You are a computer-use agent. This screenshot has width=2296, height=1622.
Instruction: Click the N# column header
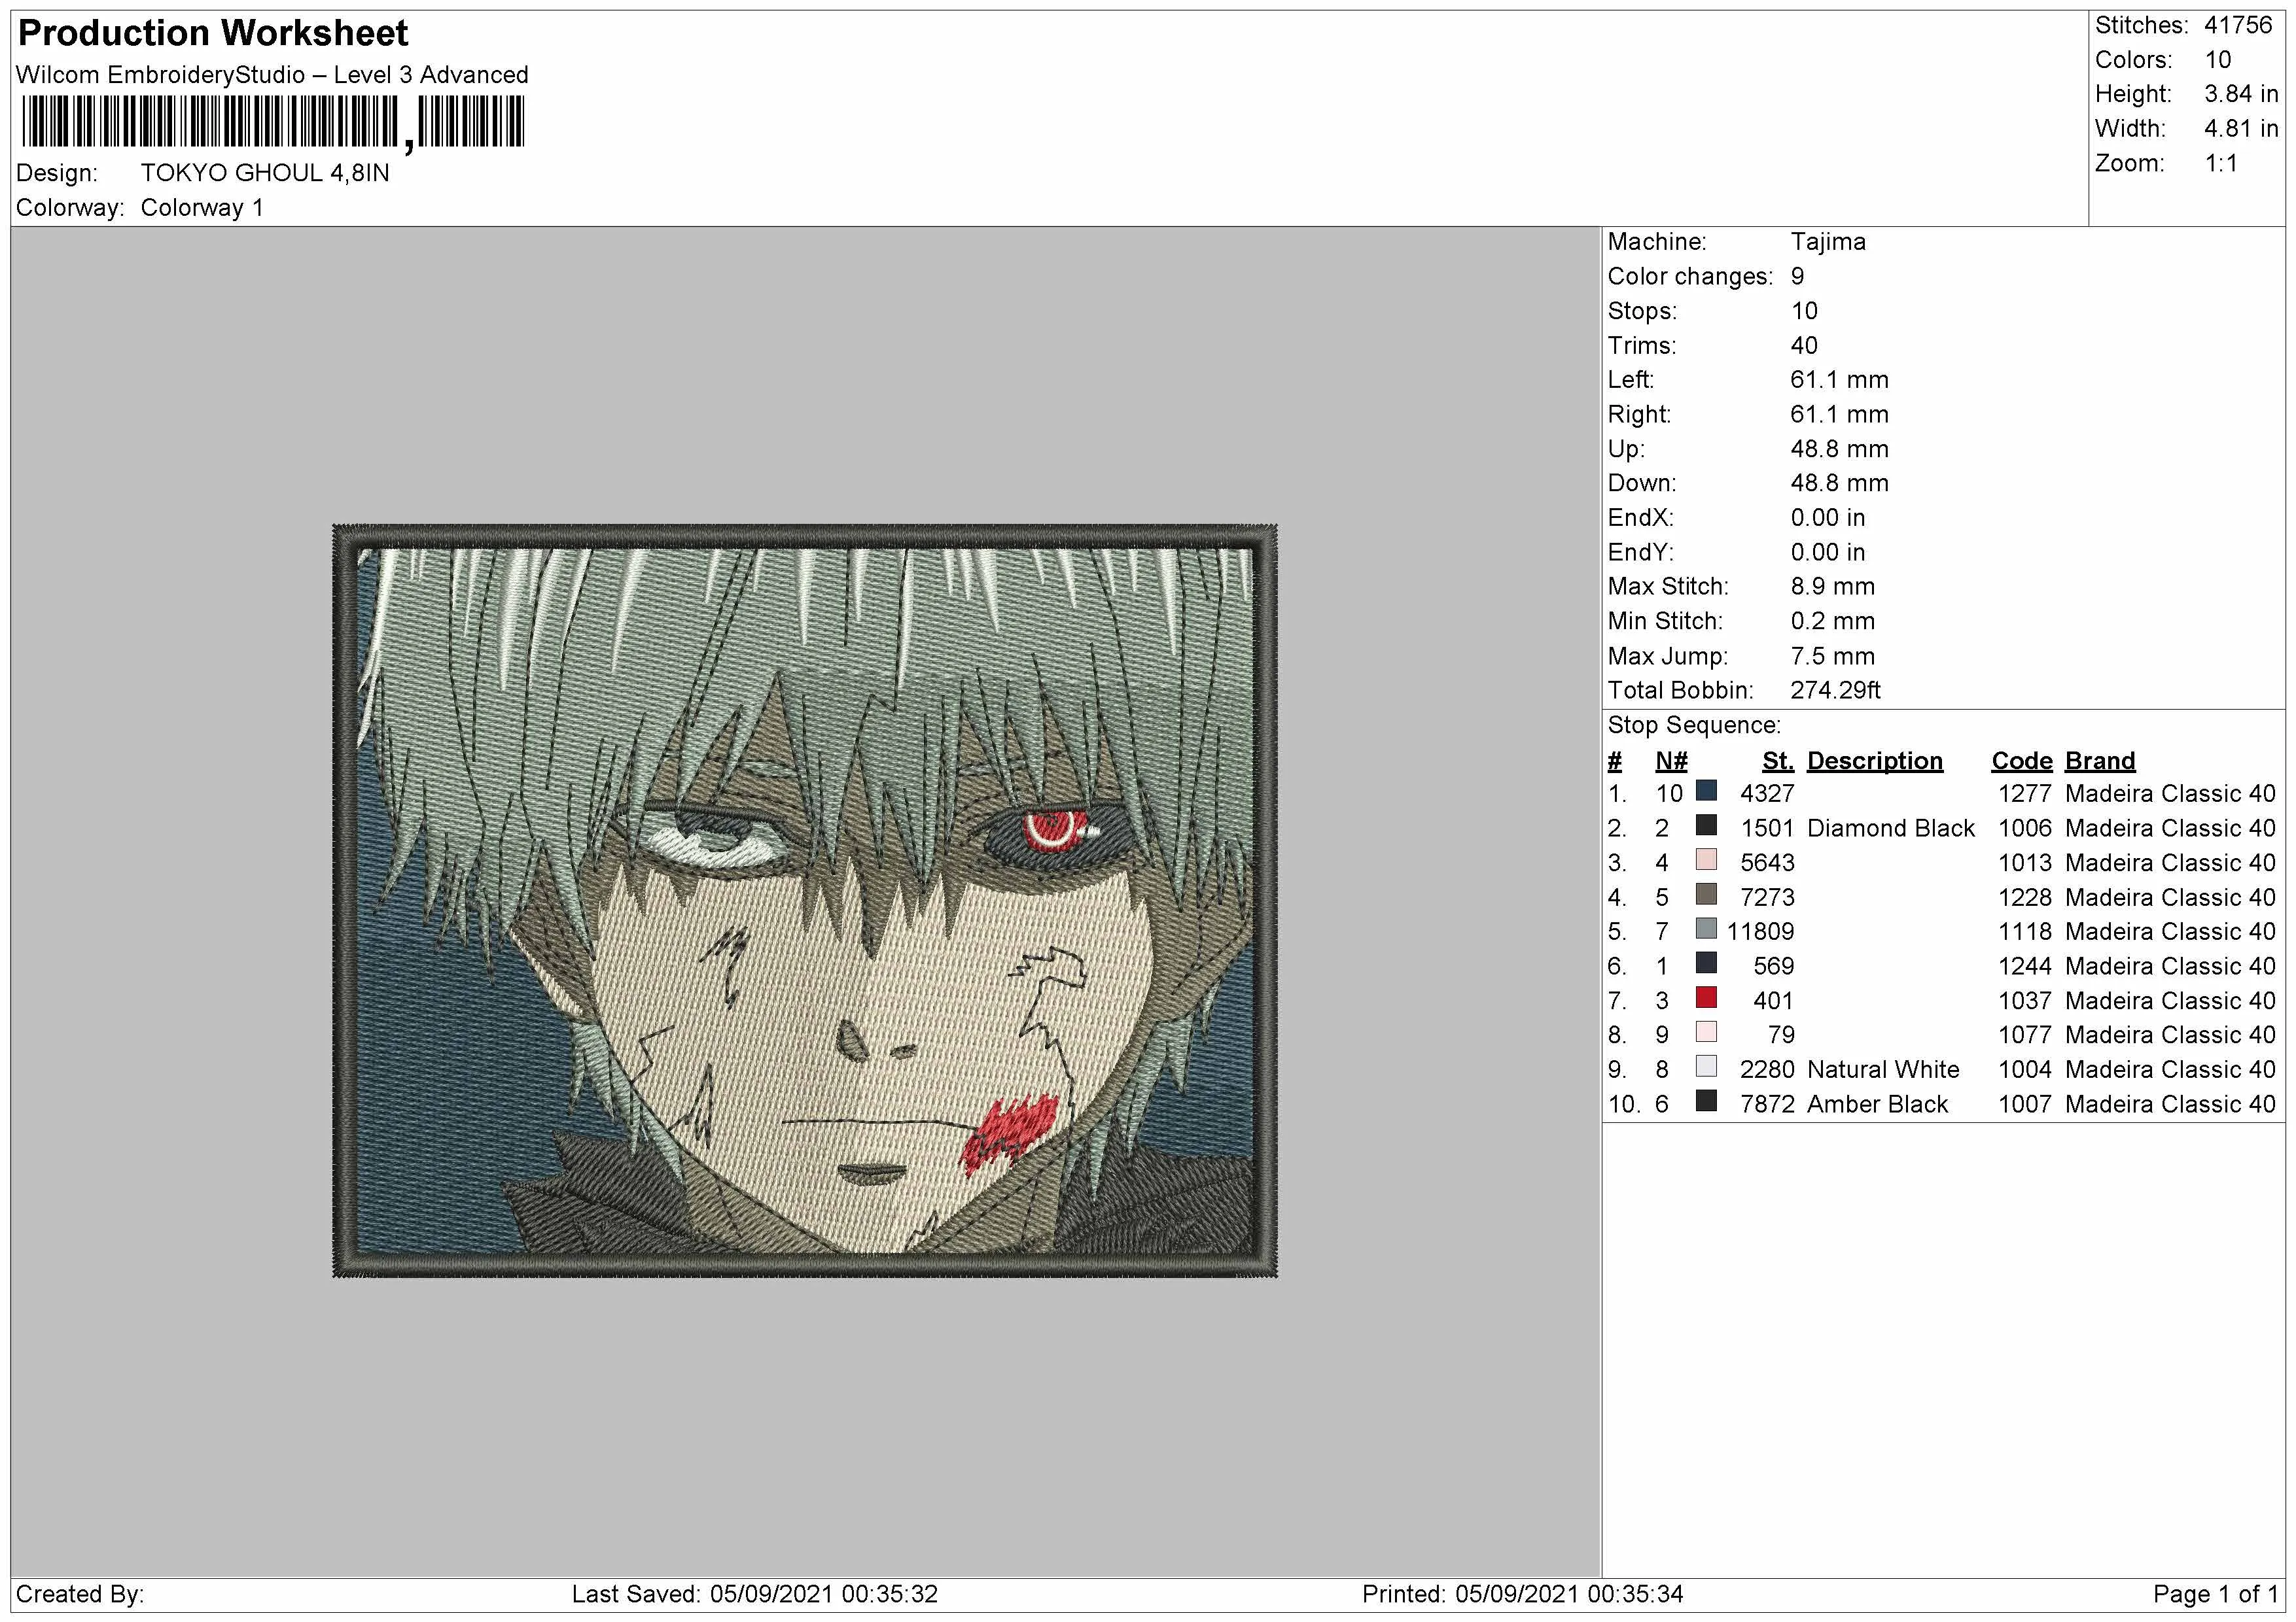[x=1671, y=761]
